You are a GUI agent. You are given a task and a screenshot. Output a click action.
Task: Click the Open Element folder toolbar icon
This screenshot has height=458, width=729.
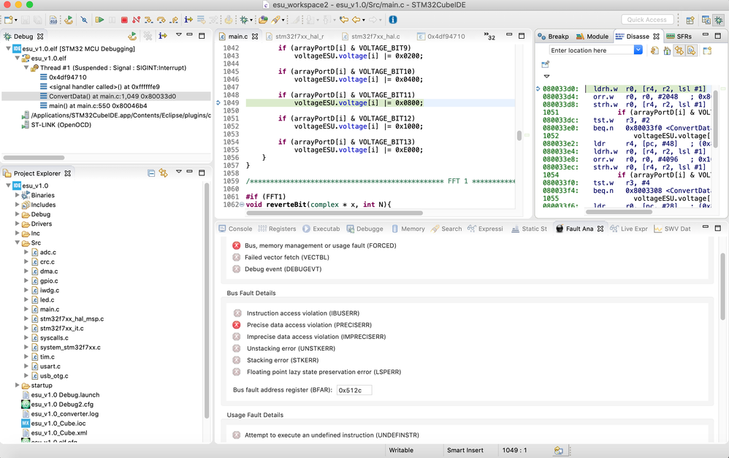point(263,20)
